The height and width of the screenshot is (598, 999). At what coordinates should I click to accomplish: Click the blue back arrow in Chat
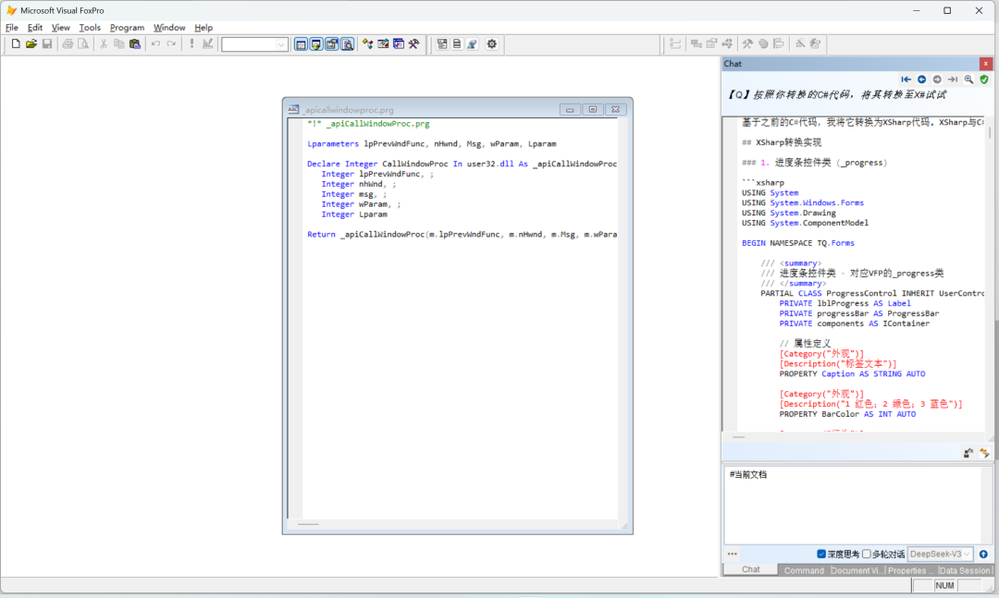point(922,79)
